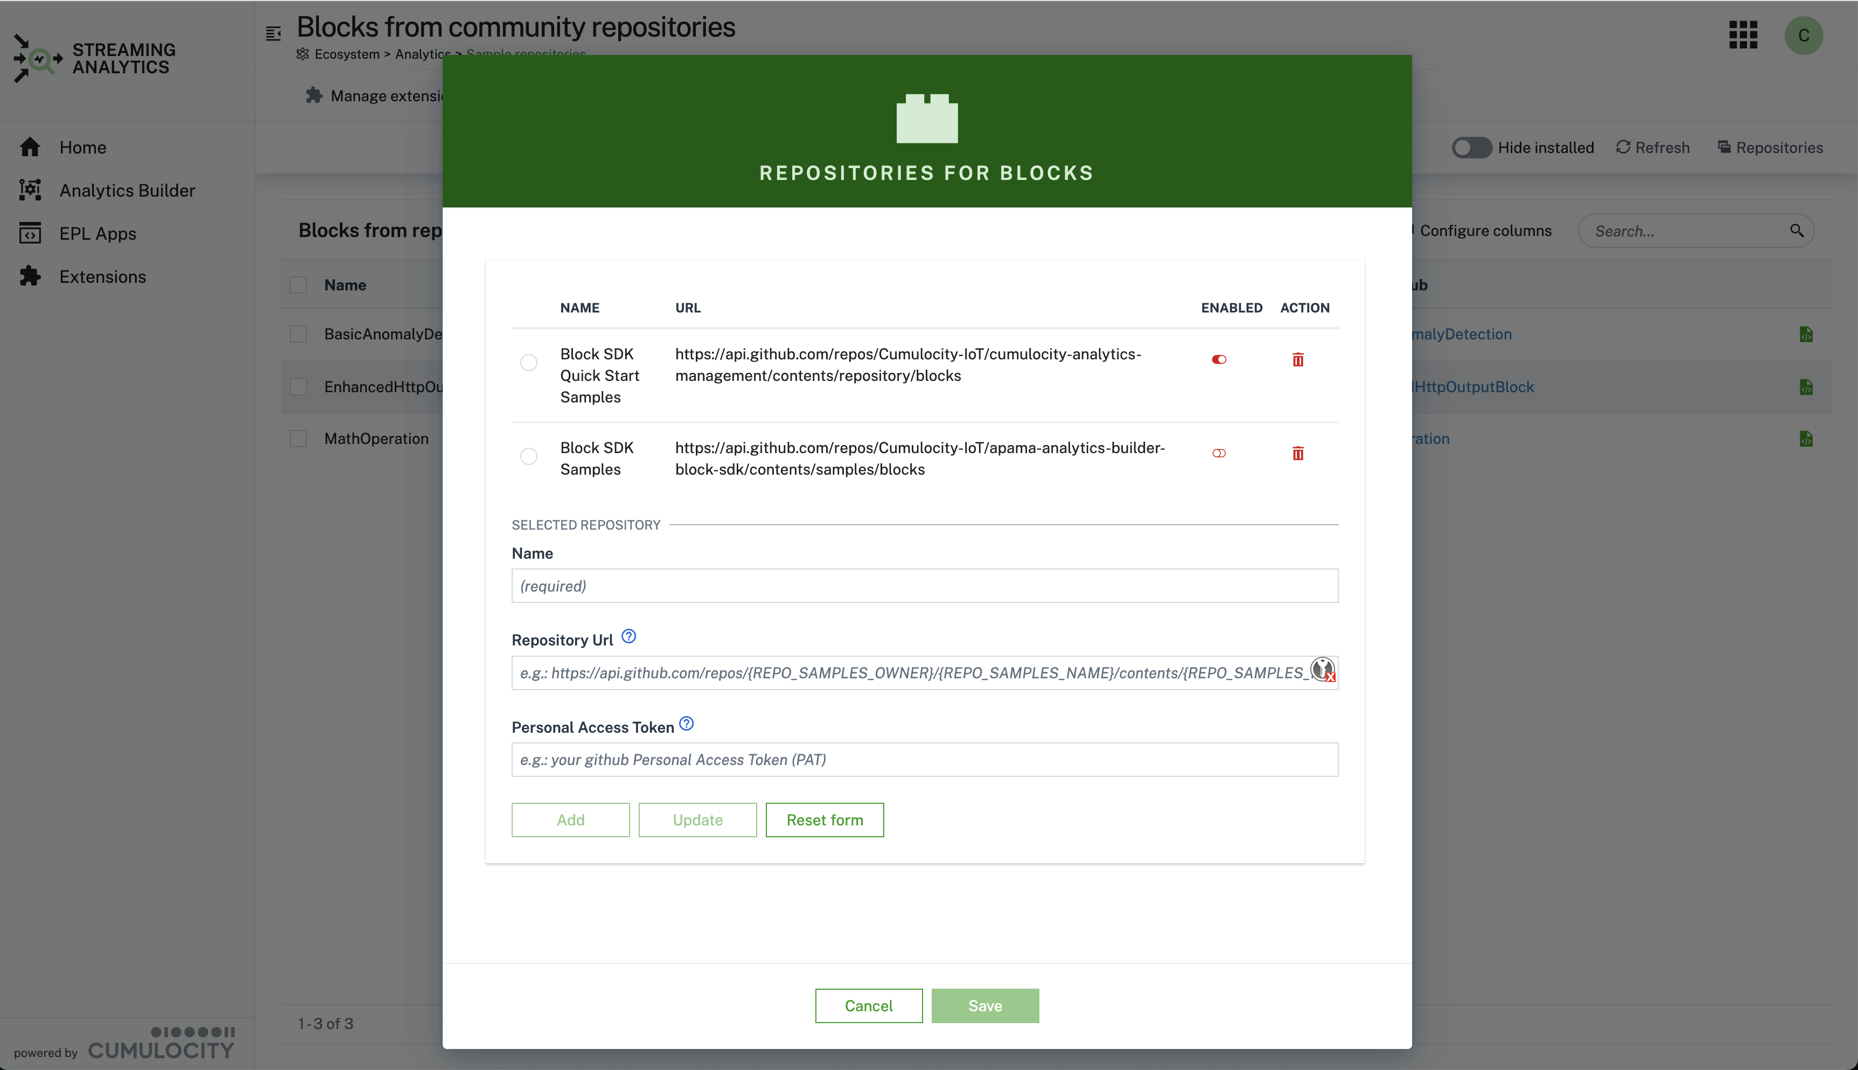Check the BasicAnomalyDetection row checkbox
Viewport: 1858px width, 1070px height.
pos(298,335)
